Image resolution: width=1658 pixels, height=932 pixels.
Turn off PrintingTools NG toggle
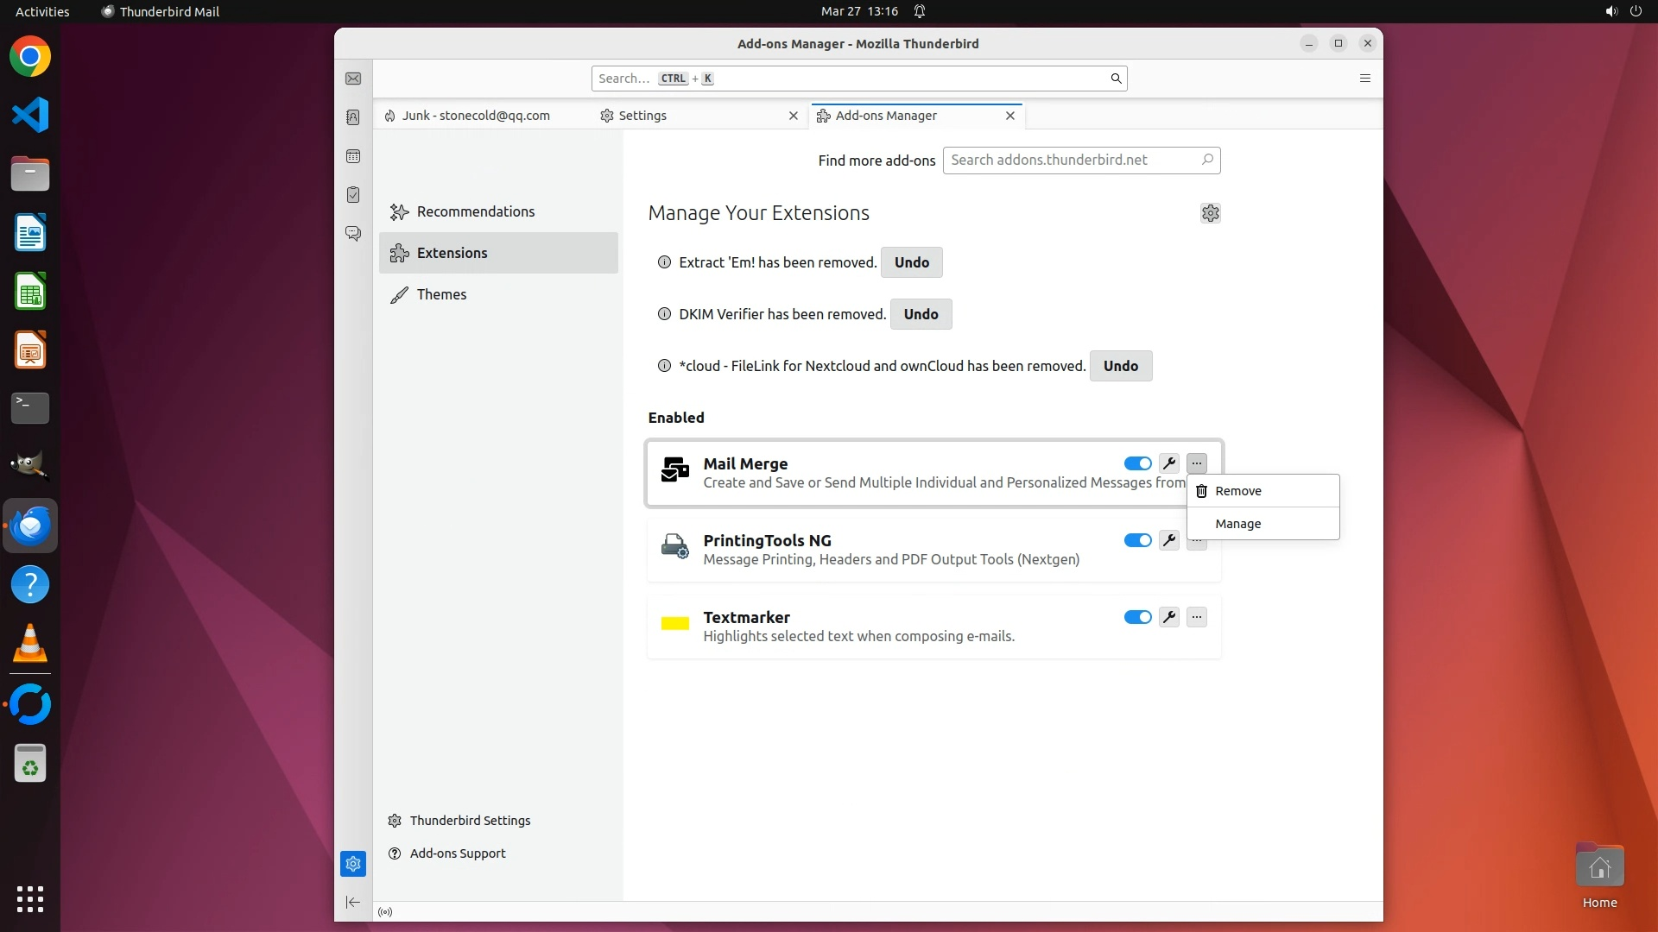[x=1137, y=540]
